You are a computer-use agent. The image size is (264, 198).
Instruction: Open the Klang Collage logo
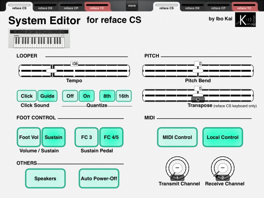click(246, 19)
